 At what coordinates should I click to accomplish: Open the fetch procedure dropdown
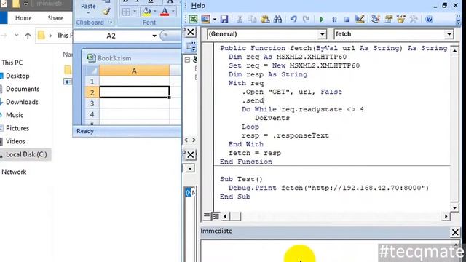449,34
